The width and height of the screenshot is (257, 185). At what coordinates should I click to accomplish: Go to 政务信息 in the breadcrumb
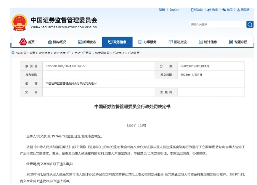(44, 53)
